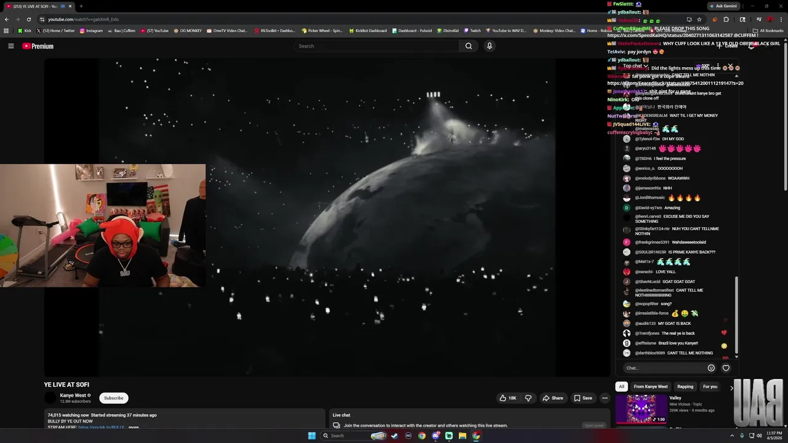The width and height of the screenshot is (788, 443).
Task: Share the YE LIVE AT SOFI video
Action: tap(553, 398)
